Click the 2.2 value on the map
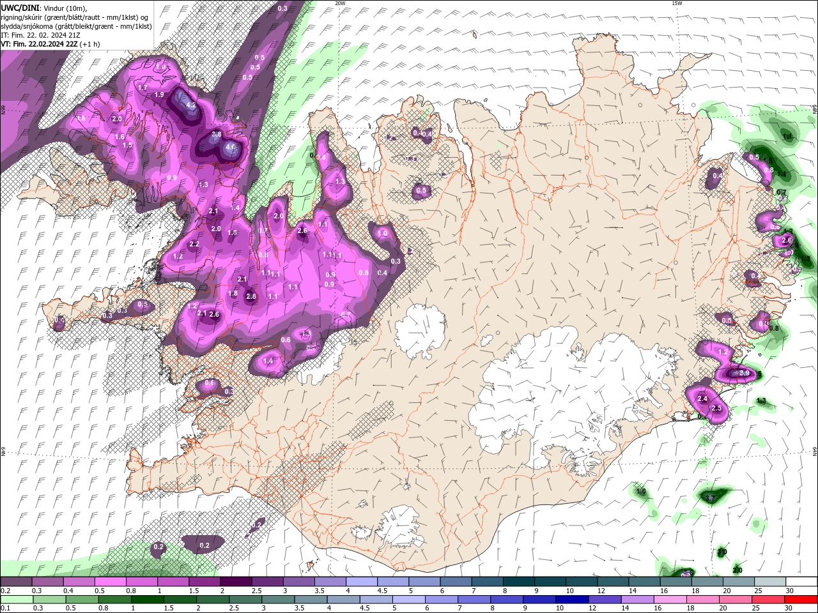The width and height of the screenshot is (818, 613). (194, 245)
